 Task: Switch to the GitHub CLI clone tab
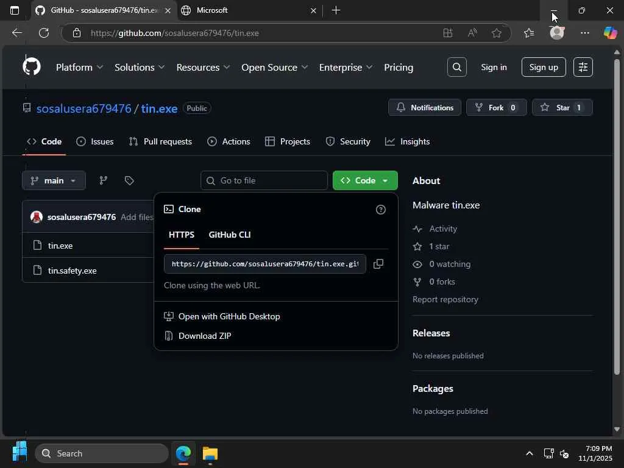(x=230, y=235)
